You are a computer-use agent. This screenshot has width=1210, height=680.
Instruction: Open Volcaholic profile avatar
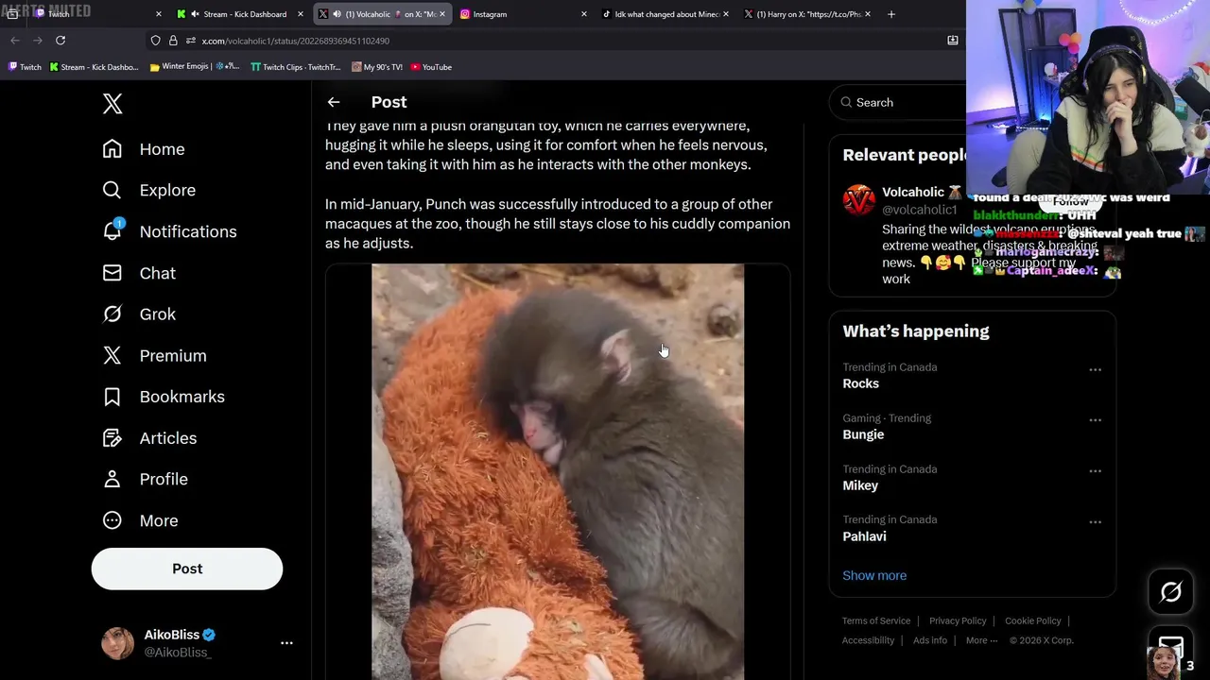click(859, 200)
